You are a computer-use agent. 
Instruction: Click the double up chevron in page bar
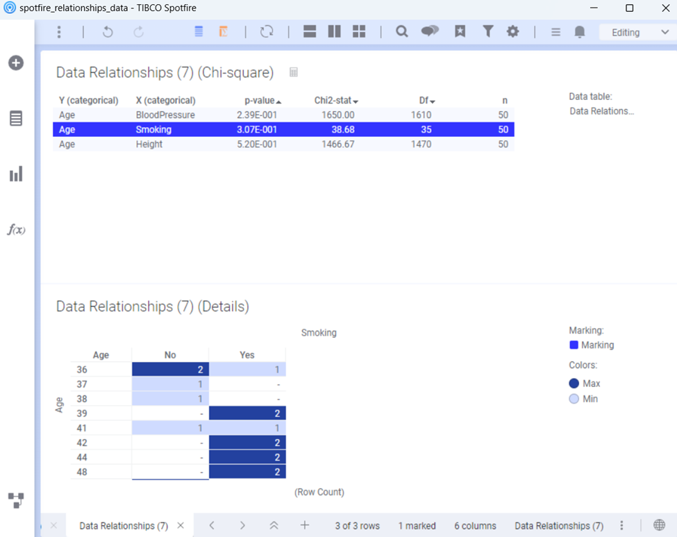point(274,525)
